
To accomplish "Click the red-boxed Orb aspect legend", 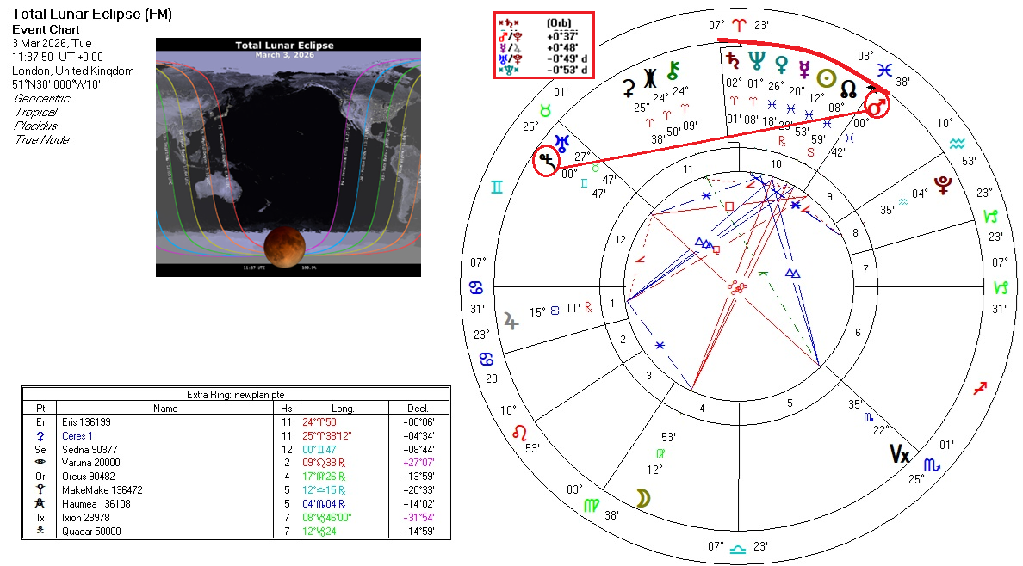I will [544, 46].
